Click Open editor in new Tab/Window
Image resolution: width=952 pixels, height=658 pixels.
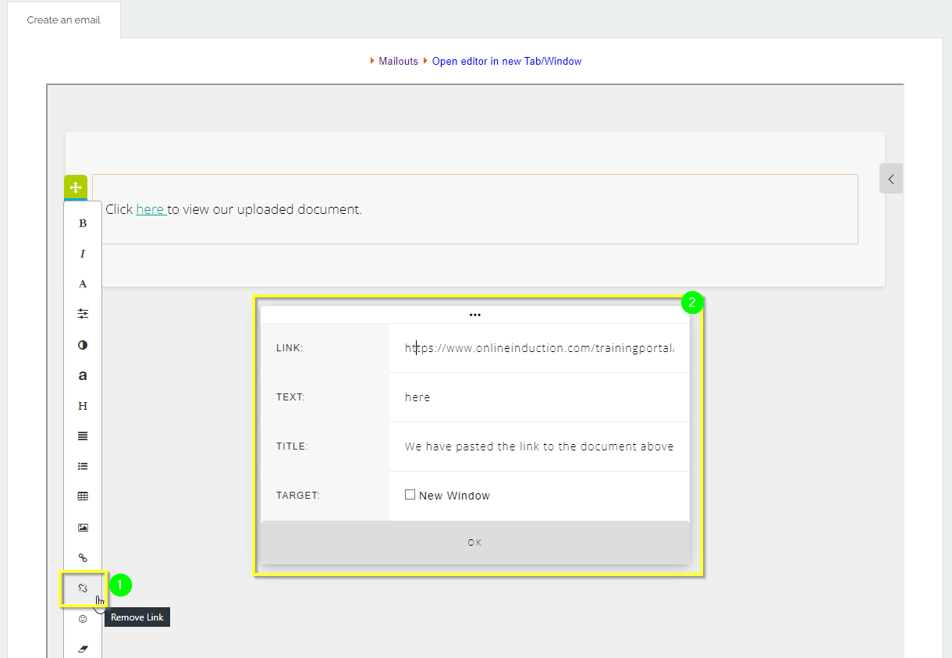(x=506, y=61)
